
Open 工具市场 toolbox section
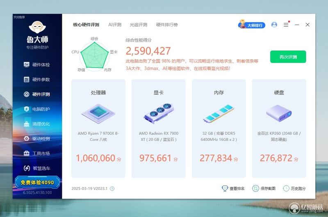click(x=37, y=154)
